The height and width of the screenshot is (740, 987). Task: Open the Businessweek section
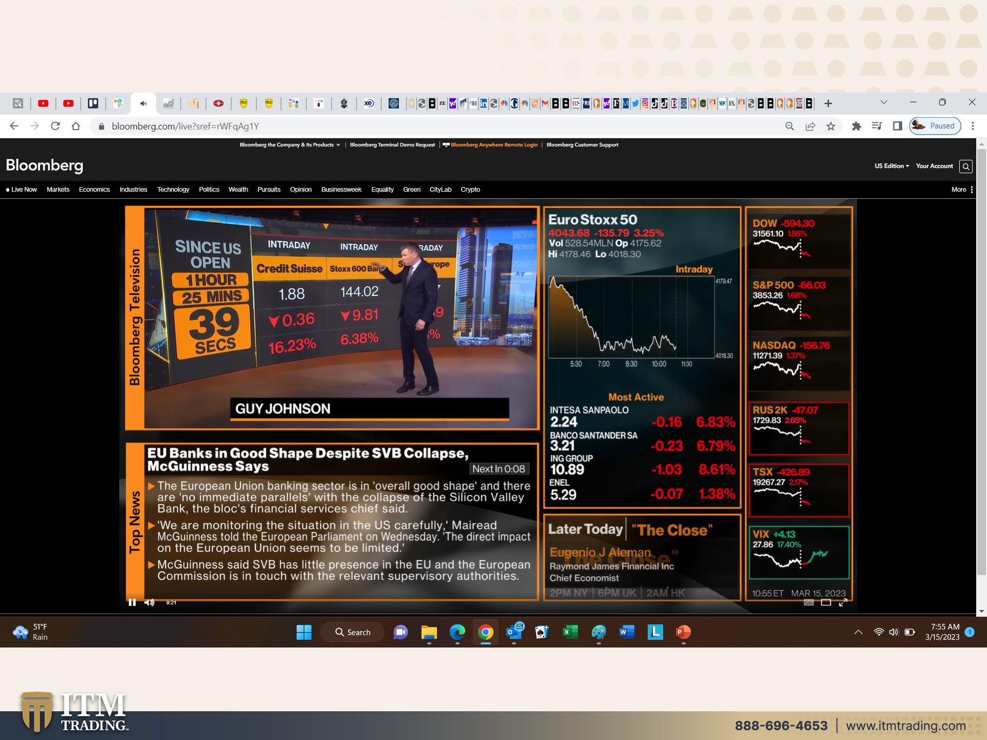click(x=341, y=190)
